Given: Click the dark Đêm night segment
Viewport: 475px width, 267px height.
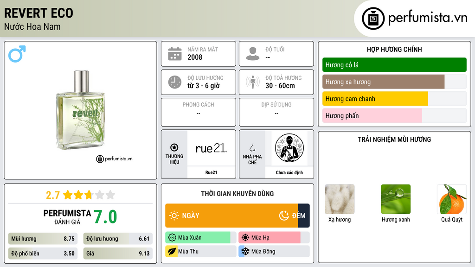Looking at the screenshot, I should point(304,216).
